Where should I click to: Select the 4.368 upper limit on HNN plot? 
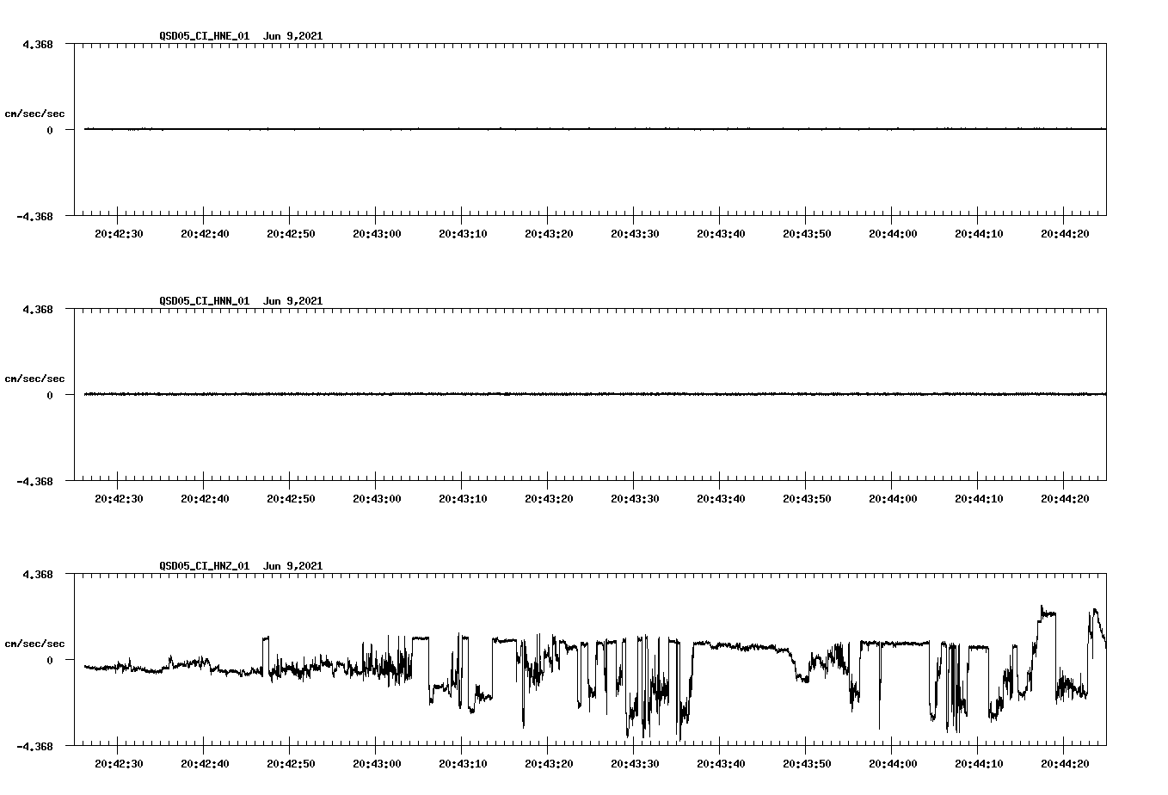click(38, 309)
